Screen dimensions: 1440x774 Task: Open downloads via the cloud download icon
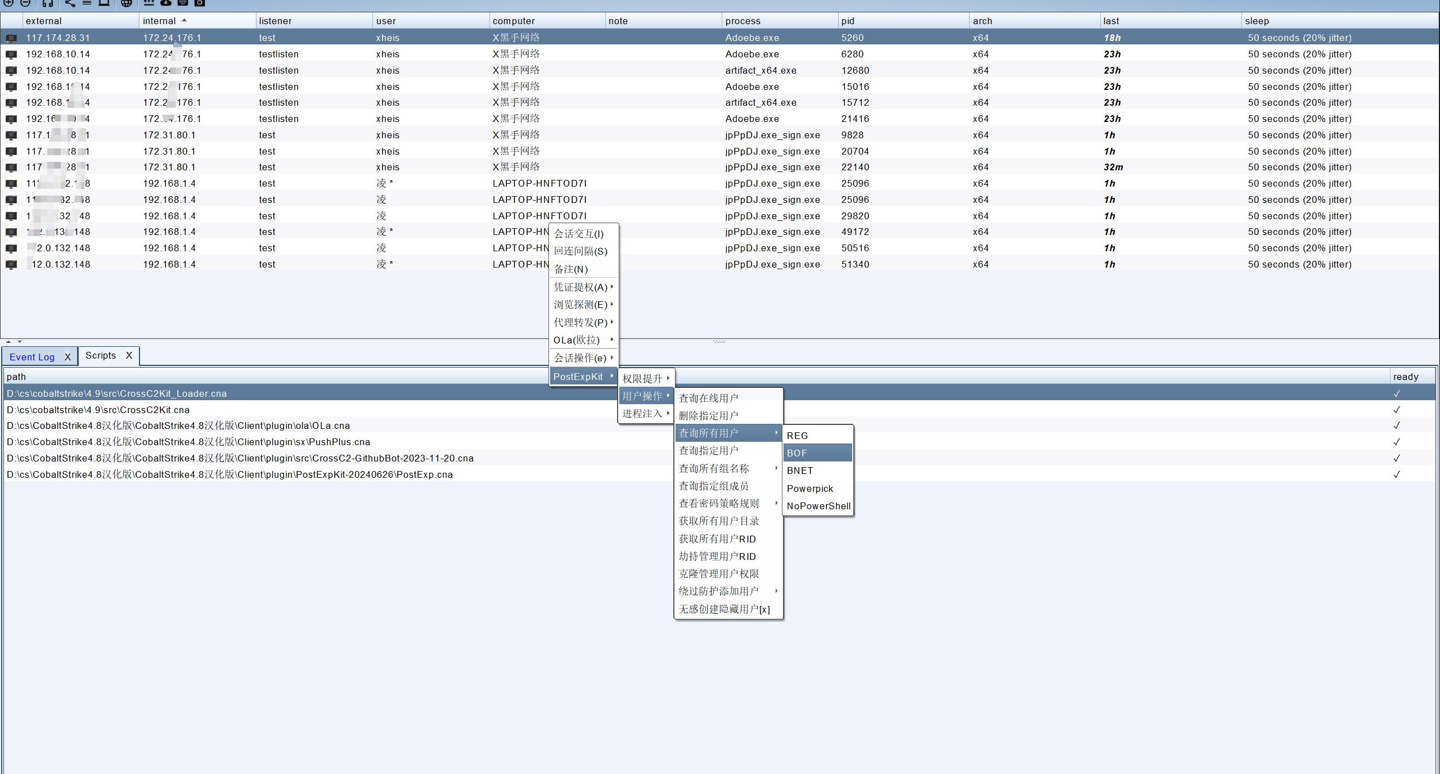pyautogui.click(x=166, y=3)
